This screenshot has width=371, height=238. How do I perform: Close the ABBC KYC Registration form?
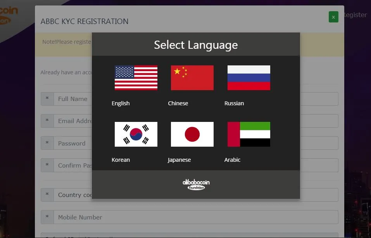(x=333, y=17)
